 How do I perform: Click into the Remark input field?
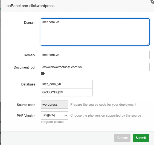(95, 55)
